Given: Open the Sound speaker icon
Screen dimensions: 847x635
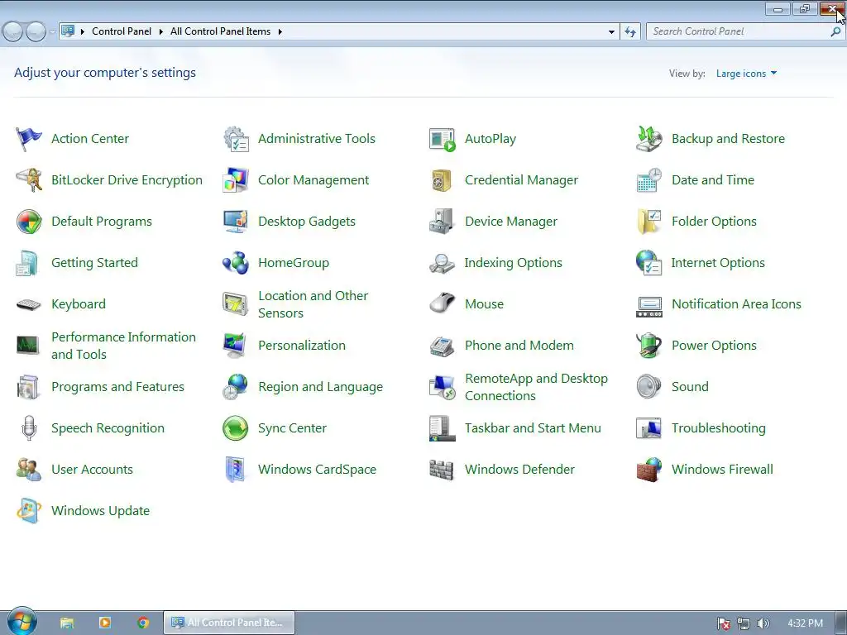Looking at the screenshot, I should (x=648, y=387).
